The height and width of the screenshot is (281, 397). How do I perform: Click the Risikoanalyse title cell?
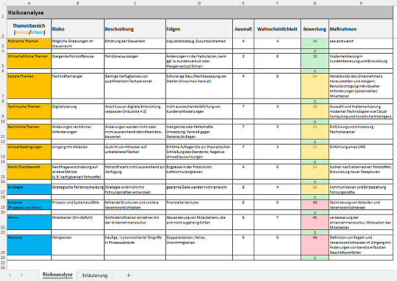tap(28, 12)
